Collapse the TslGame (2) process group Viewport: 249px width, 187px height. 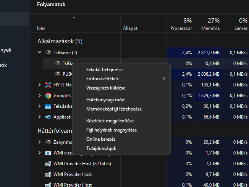tap(40, 52)
